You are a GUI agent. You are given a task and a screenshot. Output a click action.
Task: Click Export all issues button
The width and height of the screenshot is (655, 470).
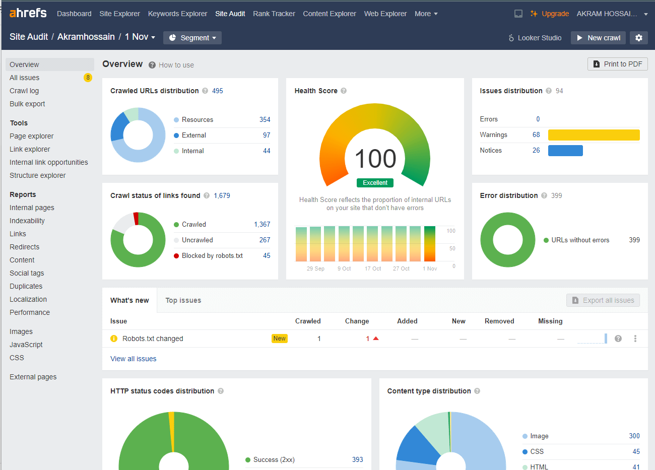click(x=603, y=300)
